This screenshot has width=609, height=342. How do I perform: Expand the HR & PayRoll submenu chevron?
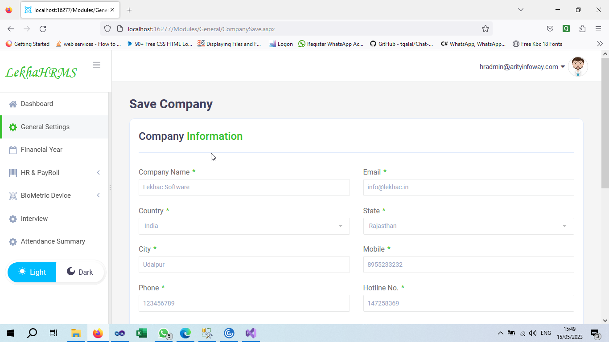pyautogui.click(x=99, y=173)
